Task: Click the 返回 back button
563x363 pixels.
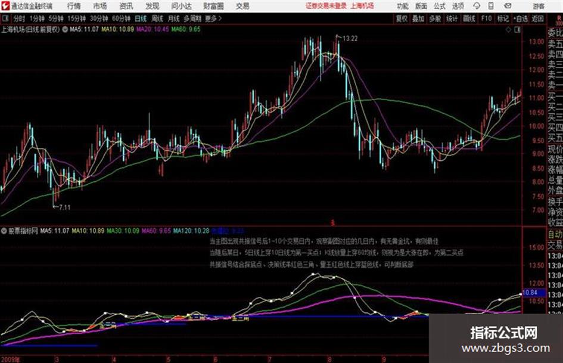Action: [x=537, y=18]
